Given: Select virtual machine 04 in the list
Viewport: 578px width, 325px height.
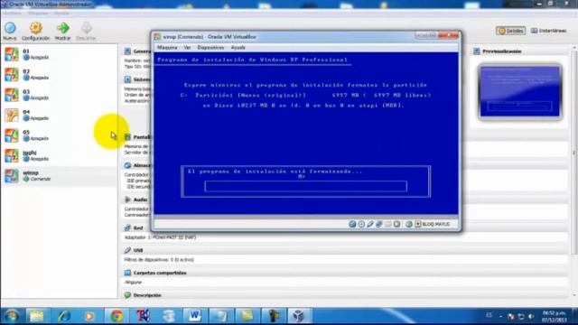Looking at the screenshot, I should coord(59,115).
